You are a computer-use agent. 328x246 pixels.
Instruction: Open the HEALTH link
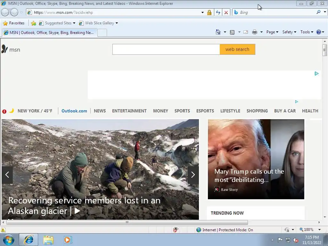tap(310, 111)
